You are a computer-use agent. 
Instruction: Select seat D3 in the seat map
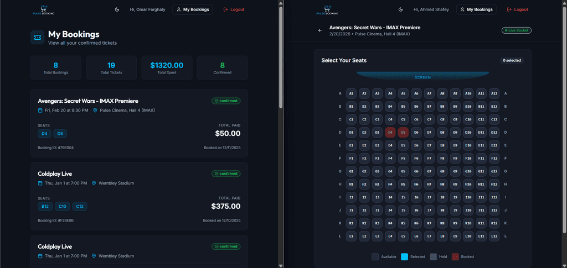point(377,133)
